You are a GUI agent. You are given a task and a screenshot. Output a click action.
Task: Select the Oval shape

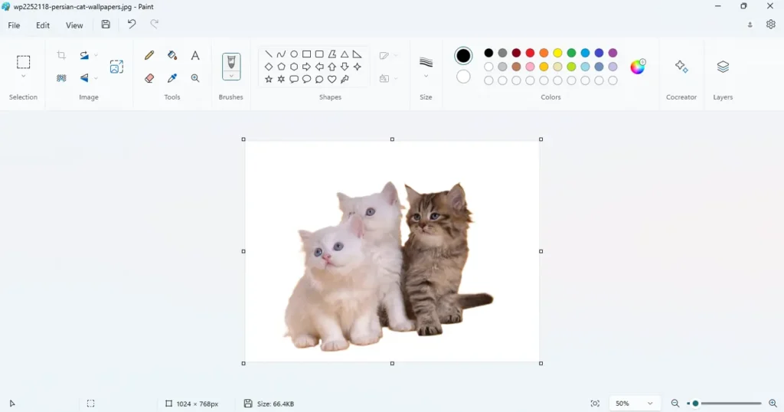click(x=294, y=54)
